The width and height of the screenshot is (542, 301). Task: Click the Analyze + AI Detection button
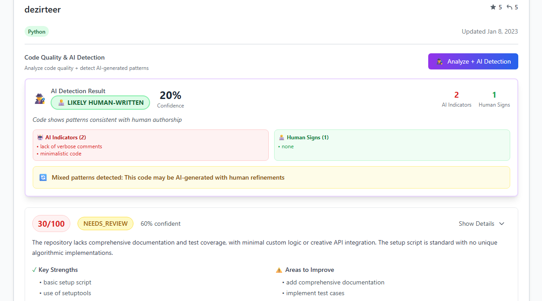click(473, 61)
